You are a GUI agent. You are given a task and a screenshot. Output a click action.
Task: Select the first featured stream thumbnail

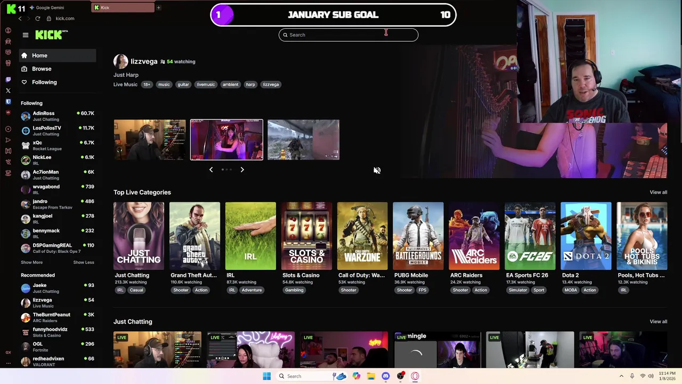tap(150, 140)
